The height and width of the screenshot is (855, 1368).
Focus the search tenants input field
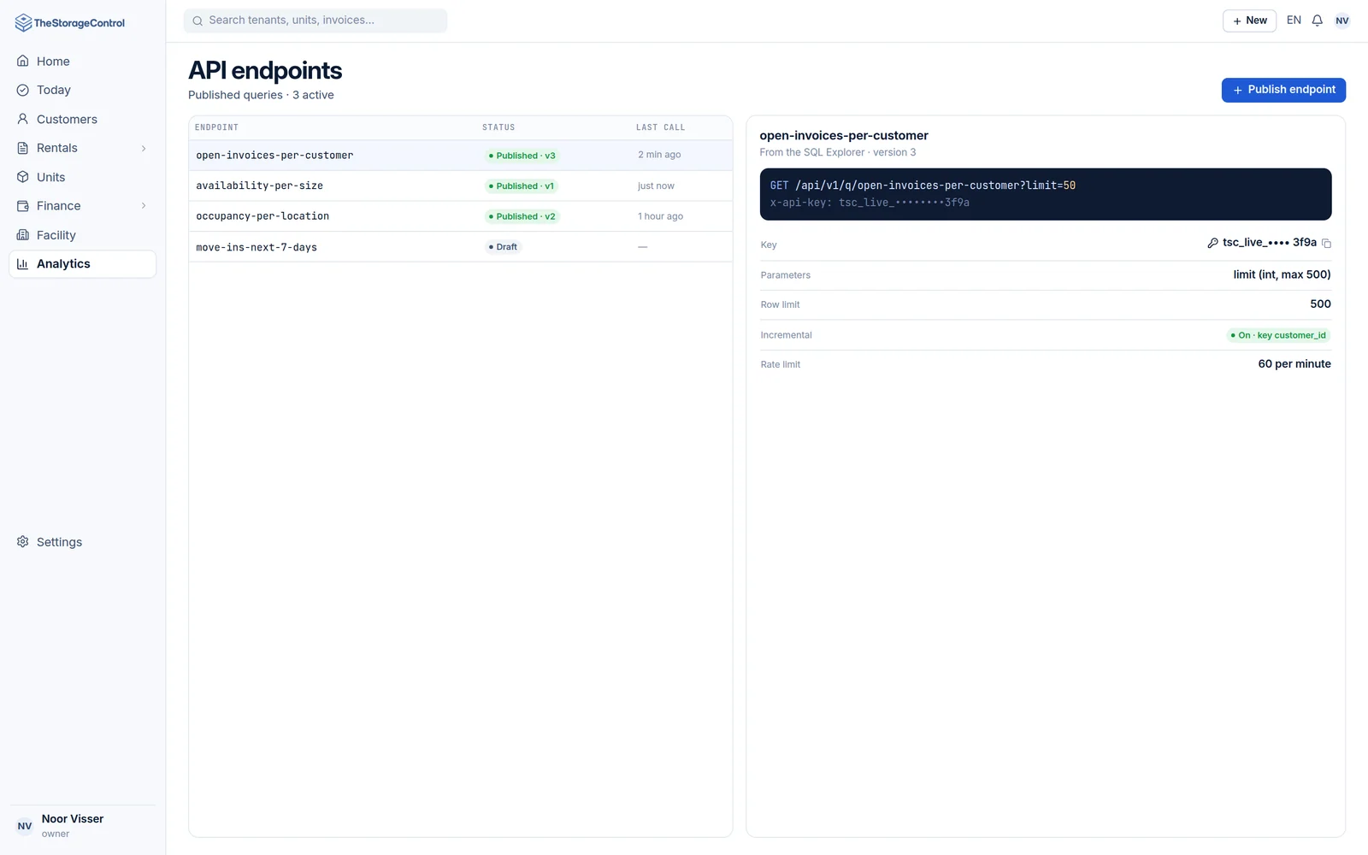coord(315,21)
